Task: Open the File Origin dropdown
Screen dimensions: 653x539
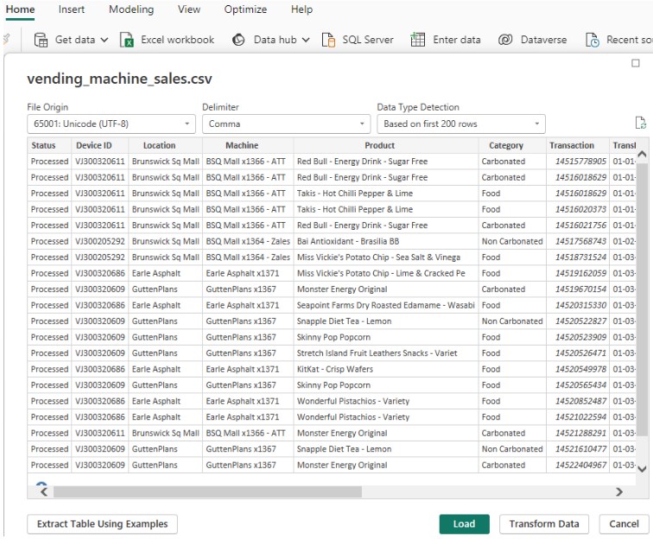Action: [111, 124]
